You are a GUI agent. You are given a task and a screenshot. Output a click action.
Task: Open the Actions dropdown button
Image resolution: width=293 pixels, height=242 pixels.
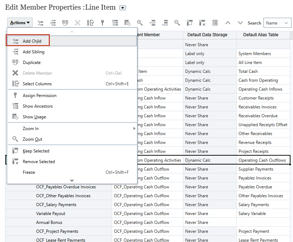click(20, 23)
